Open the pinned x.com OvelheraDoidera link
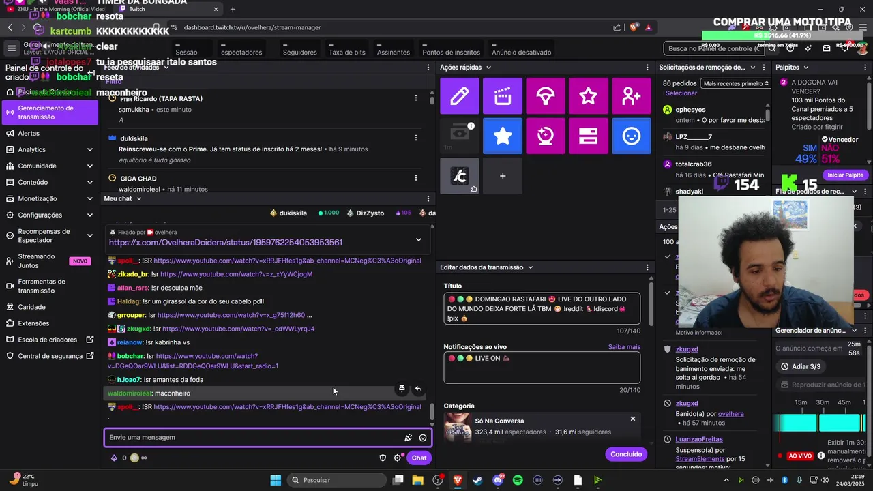This screenshot has height=491, width=873. (x=226, y=243)
